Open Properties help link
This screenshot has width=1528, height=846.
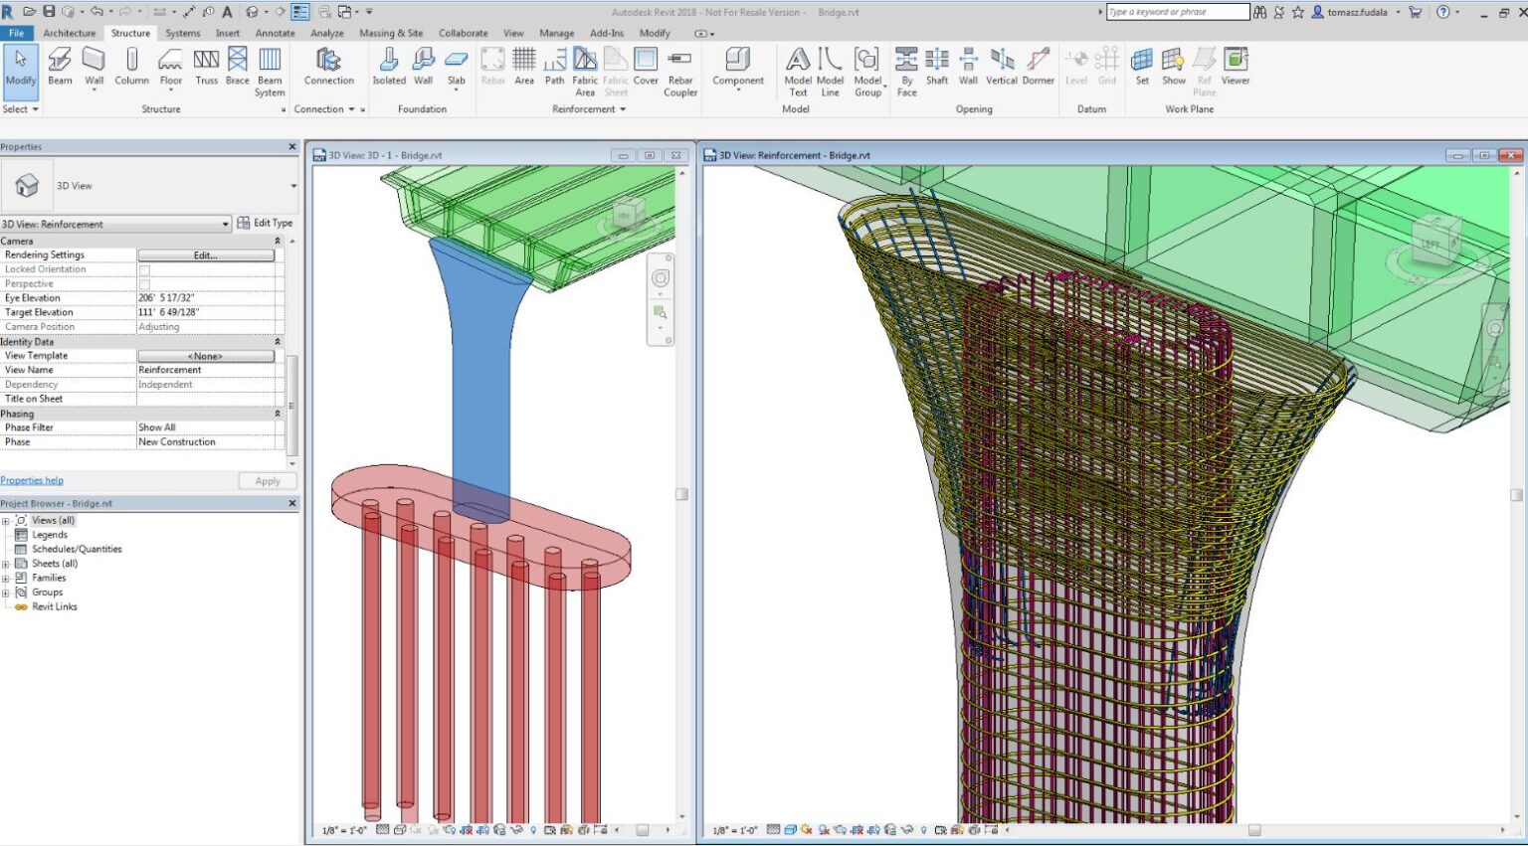pyautogui.click(x=31, y=480)
